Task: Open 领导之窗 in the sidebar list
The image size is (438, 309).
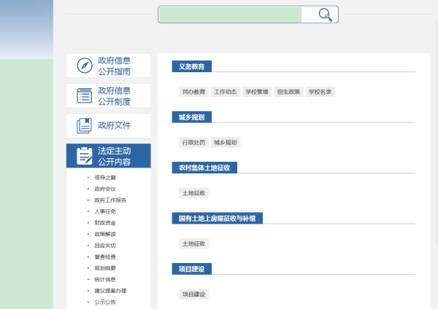Action: [105, 177]
